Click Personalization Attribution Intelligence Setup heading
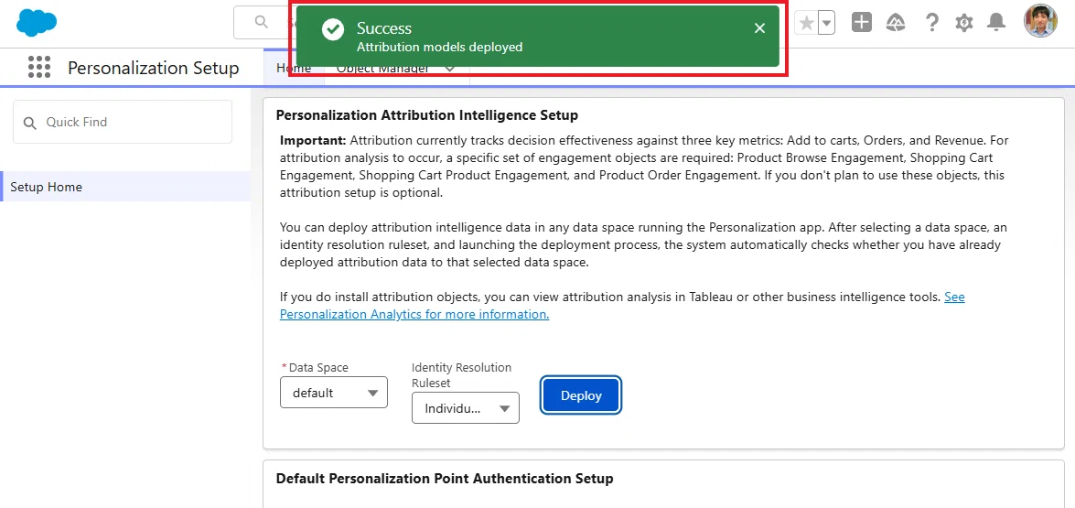The width and height of the screenshot is (1075, 508). tap(427, 115)
